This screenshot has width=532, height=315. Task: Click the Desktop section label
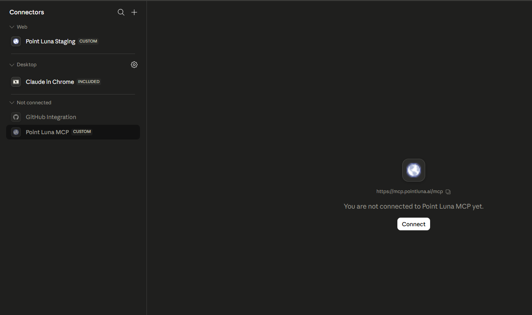(x=27, y=65)
